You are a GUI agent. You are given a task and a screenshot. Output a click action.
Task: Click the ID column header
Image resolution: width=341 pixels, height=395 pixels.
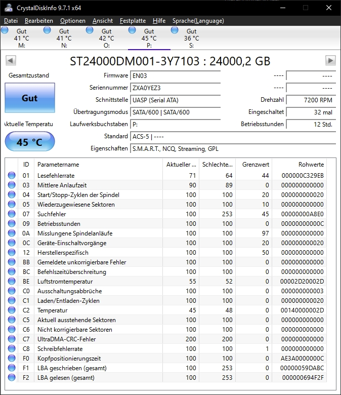(x=26, y=165)
